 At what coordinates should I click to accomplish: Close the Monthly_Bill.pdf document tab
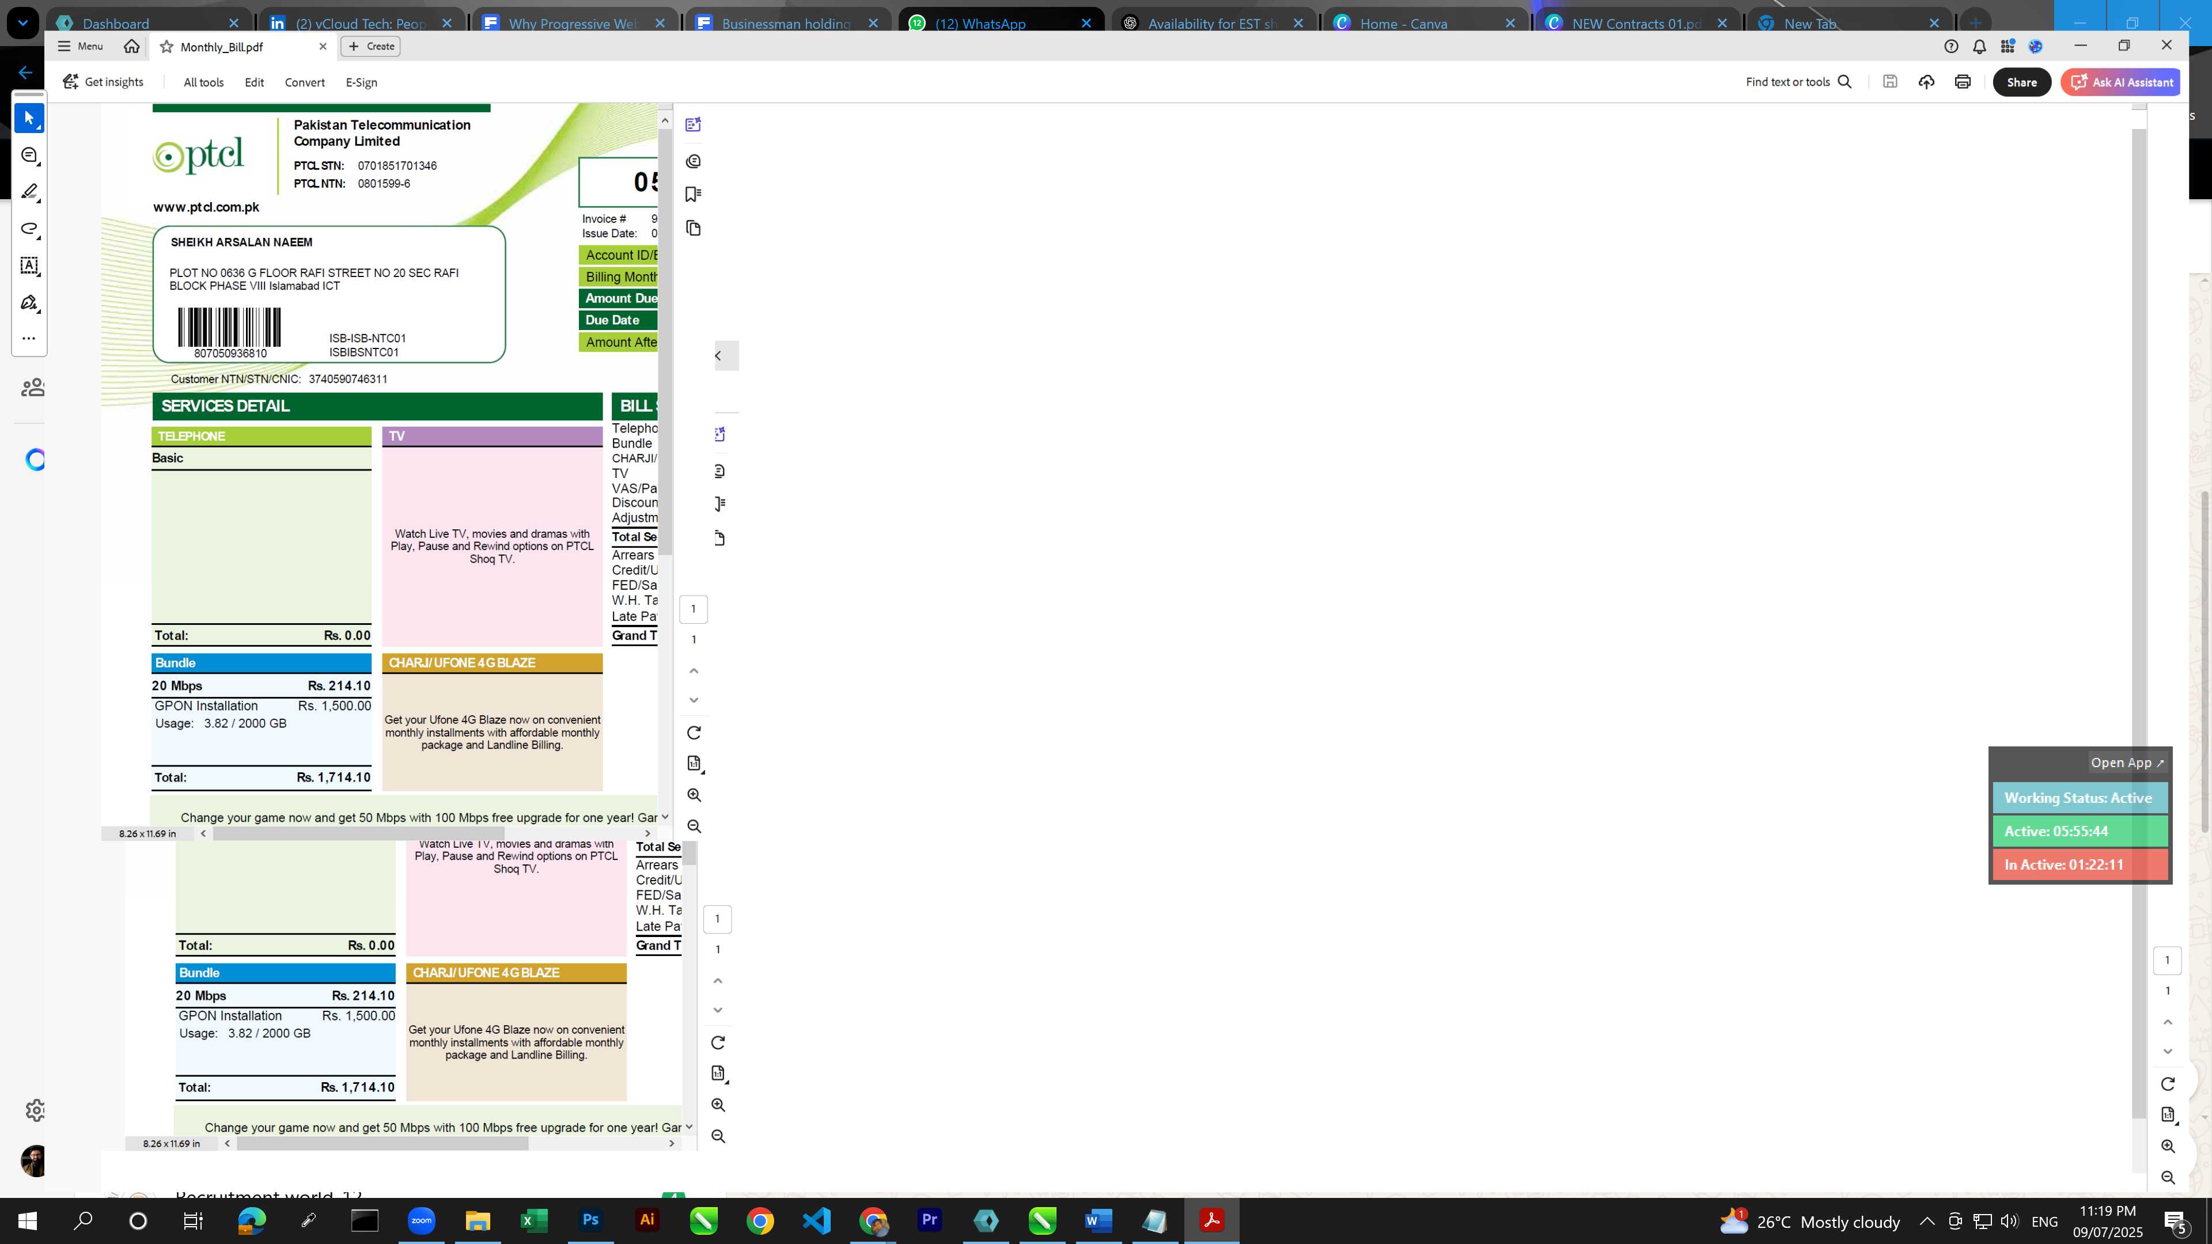(323, 46)
